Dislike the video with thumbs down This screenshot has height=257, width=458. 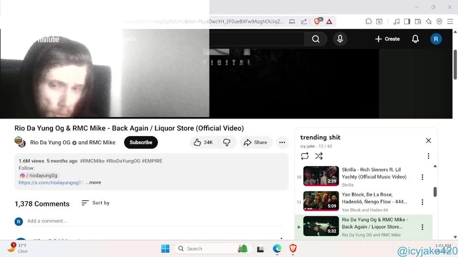click(227, 142)
